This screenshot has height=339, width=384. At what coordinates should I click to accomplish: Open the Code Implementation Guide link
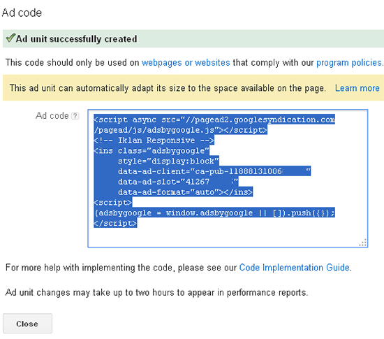point(294,268)
